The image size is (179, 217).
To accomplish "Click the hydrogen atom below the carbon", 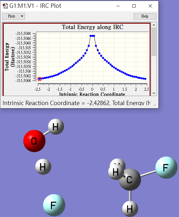I will [130, 209].
